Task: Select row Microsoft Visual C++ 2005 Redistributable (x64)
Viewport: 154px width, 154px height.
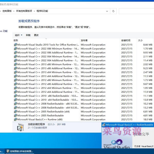Action: tap(83, 112)
